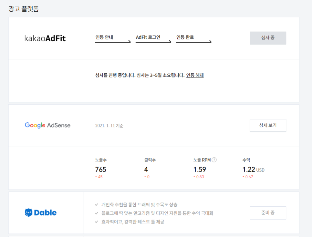Screen dimensions: 312x237
Task: Click the 클릭수 value 4
Action: tap(146, 170)
